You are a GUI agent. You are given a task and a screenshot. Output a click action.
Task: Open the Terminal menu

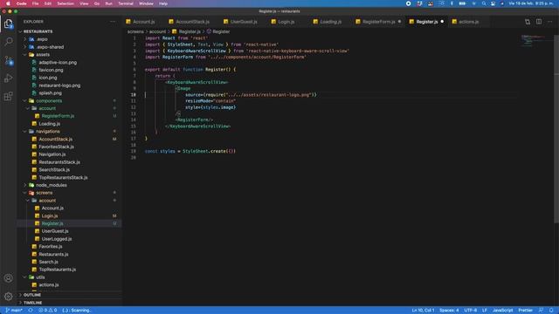point(126,3)
